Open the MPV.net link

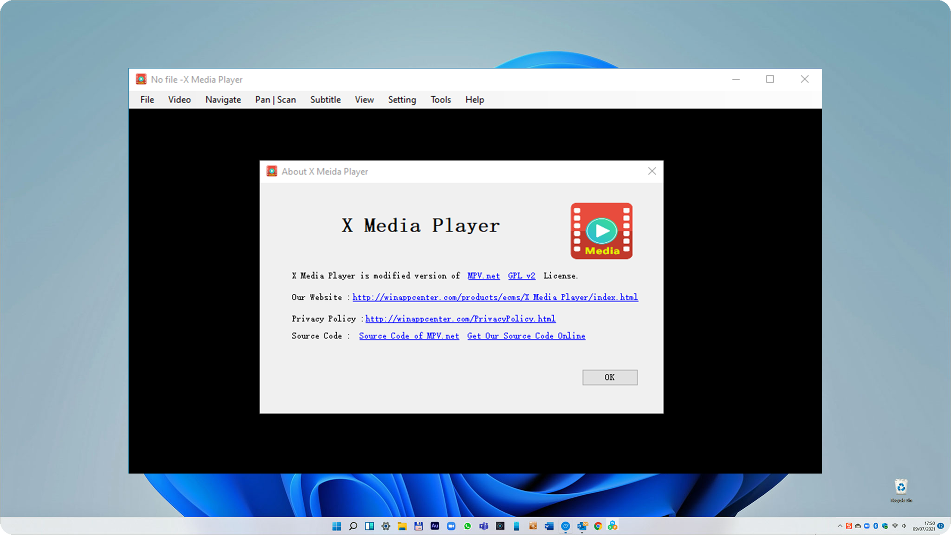[x=483, y=276]
